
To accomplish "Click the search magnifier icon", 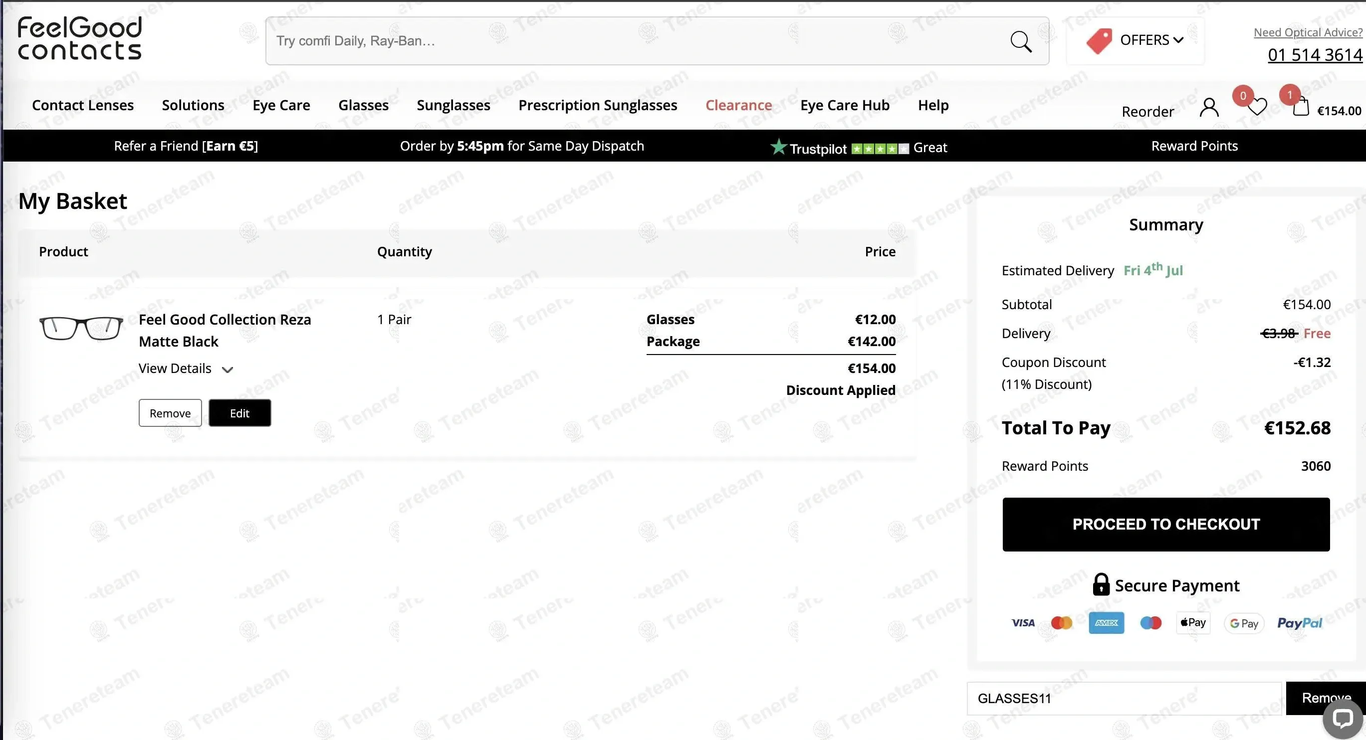I will [x=1021, y=41].
